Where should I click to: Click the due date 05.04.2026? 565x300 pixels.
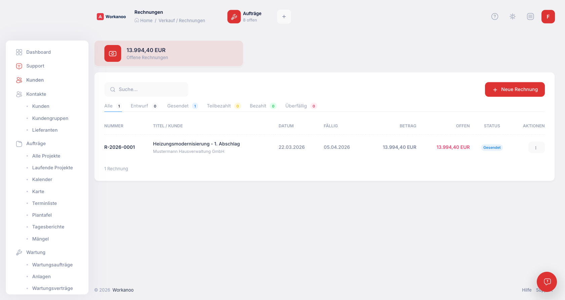[x=337, y=147]
